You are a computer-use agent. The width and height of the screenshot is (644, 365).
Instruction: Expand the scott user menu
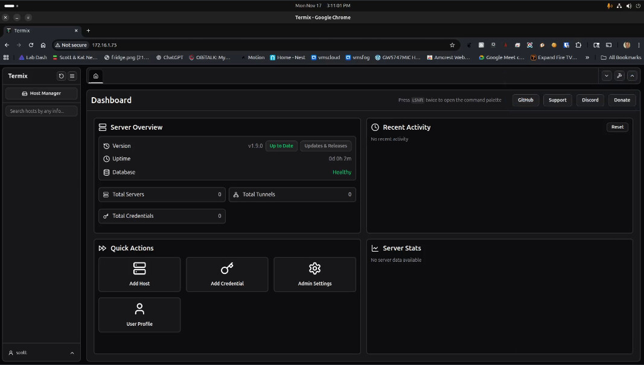click(41, 352)
